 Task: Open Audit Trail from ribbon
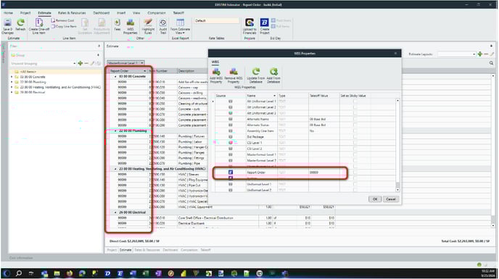tap(163, 26)
